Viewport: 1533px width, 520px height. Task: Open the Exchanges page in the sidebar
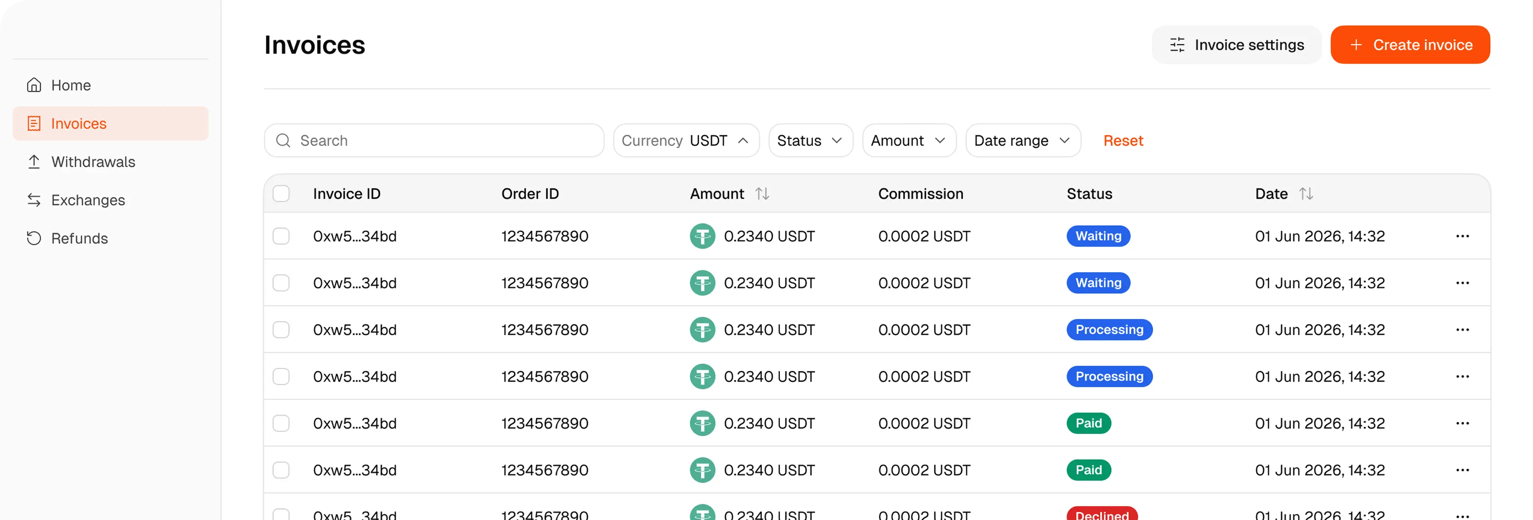pyautogui.click(x=111, y=200)
